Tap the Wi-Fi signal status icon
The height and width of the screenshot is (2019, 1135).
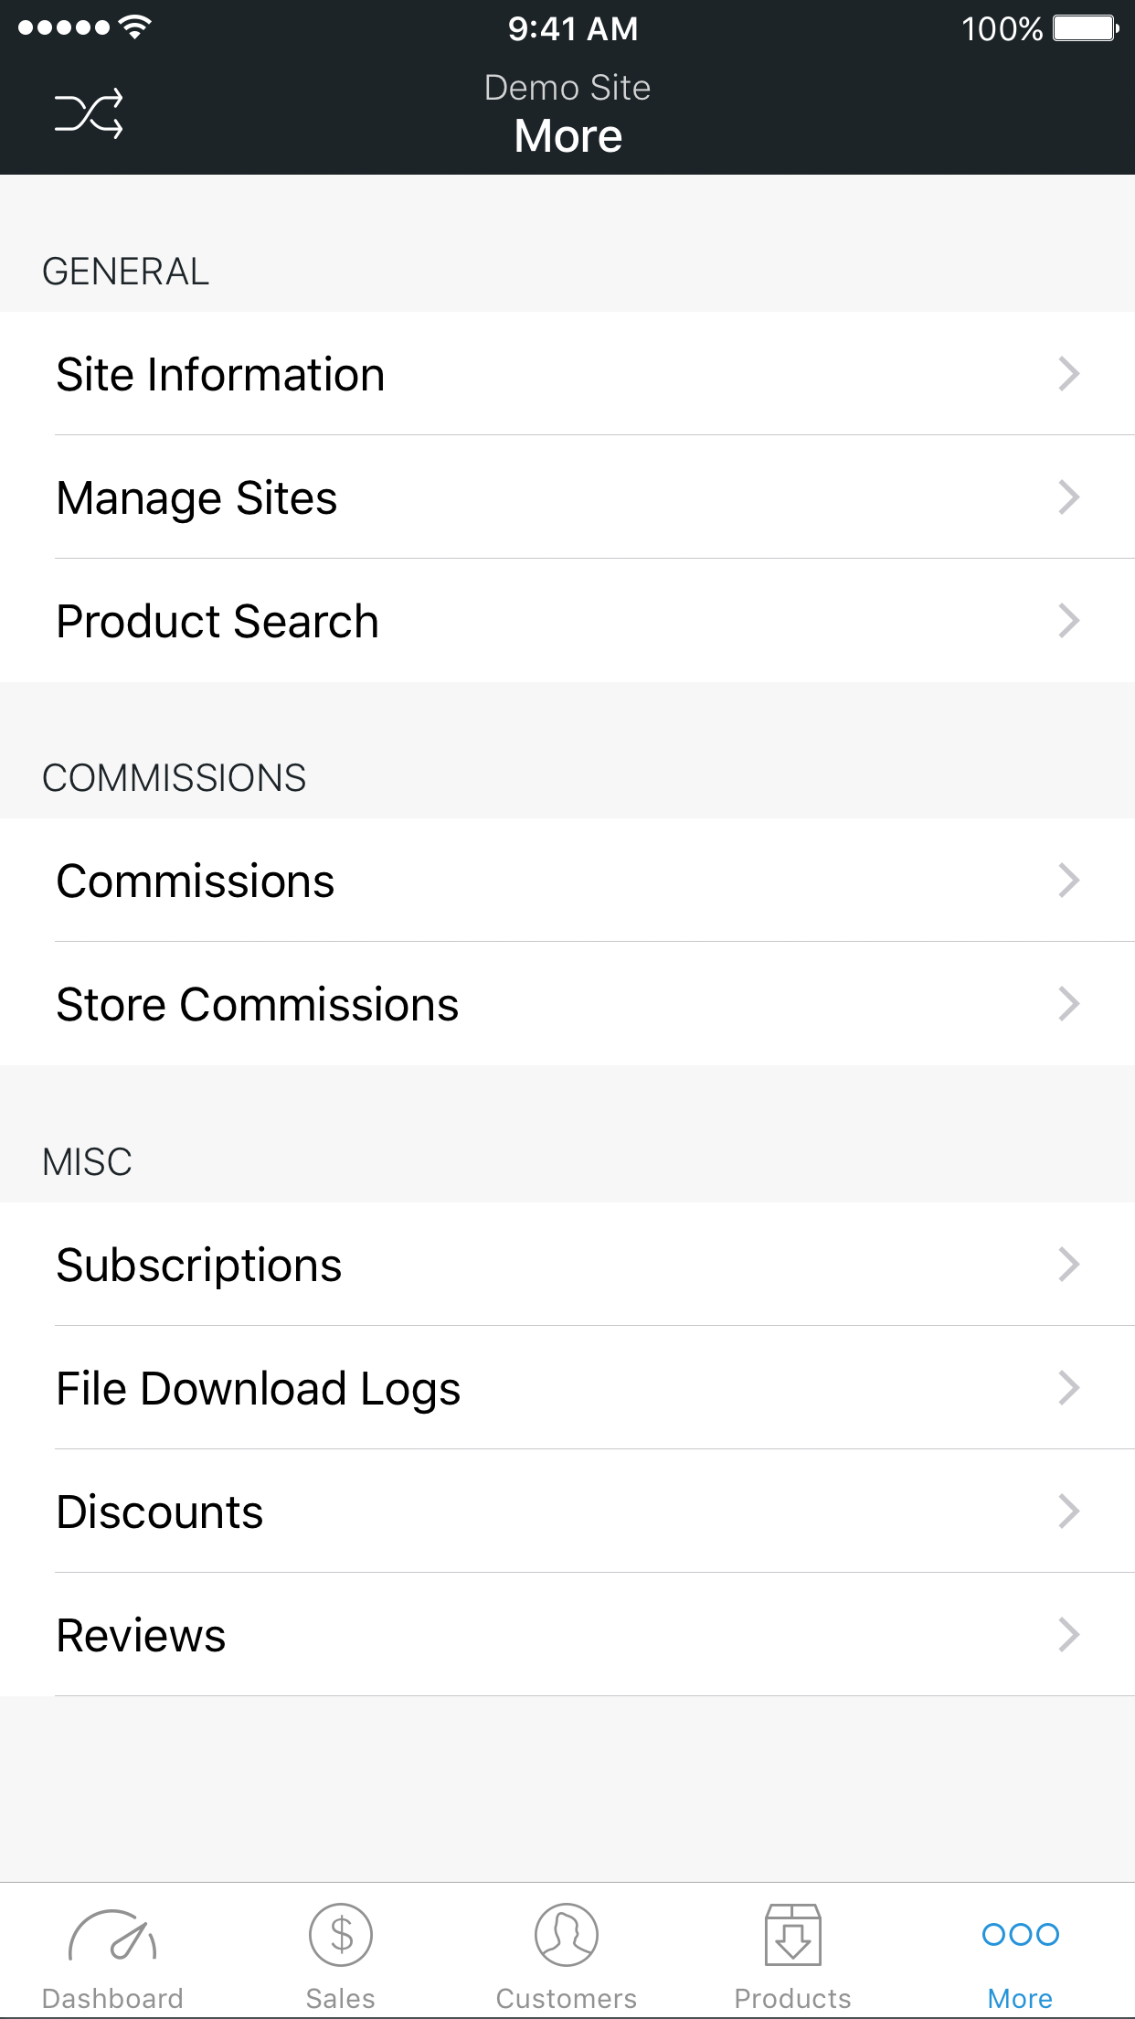135,27
